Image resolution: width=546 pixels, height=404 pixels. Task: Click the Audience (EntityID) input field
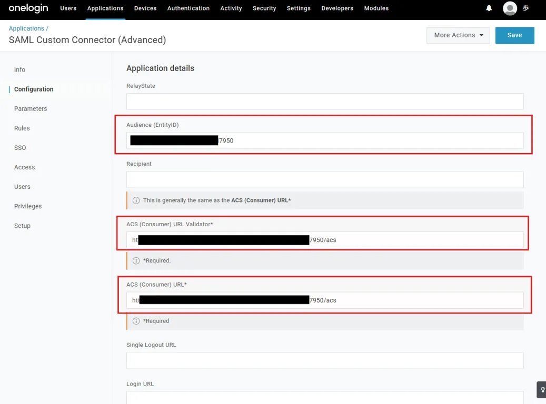tap(325, 140)
